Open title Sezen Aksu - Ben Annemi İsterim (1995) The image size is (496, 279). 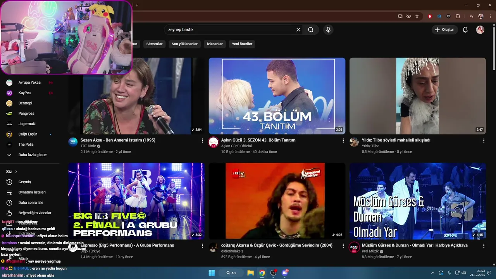(x=118, y=140)
